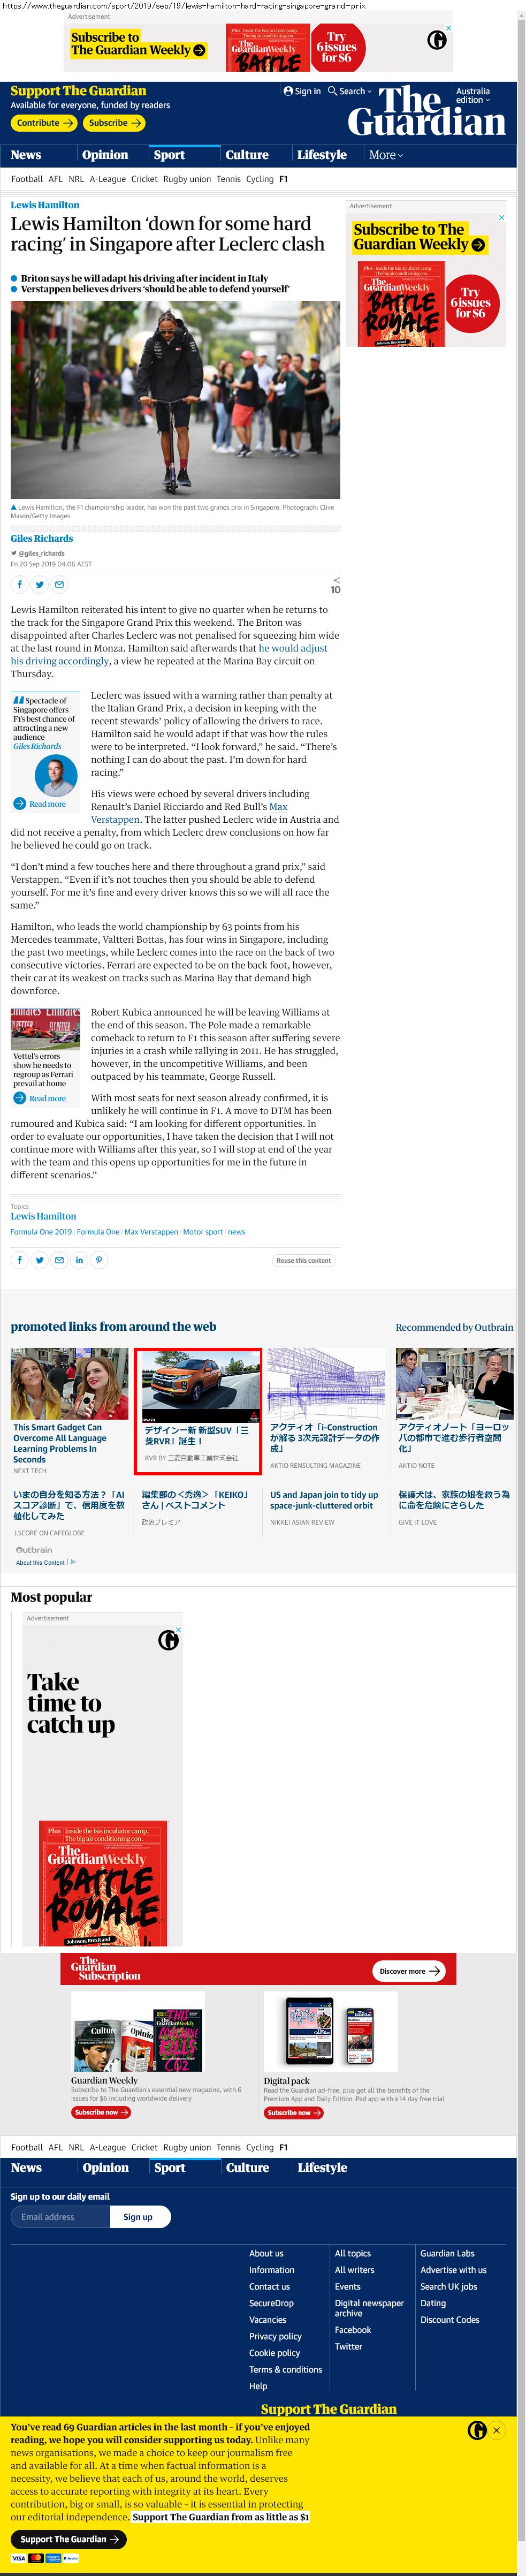Click AdChoices icon on top banner ad
Screen dimensions: 526x2576
point(449,28)
